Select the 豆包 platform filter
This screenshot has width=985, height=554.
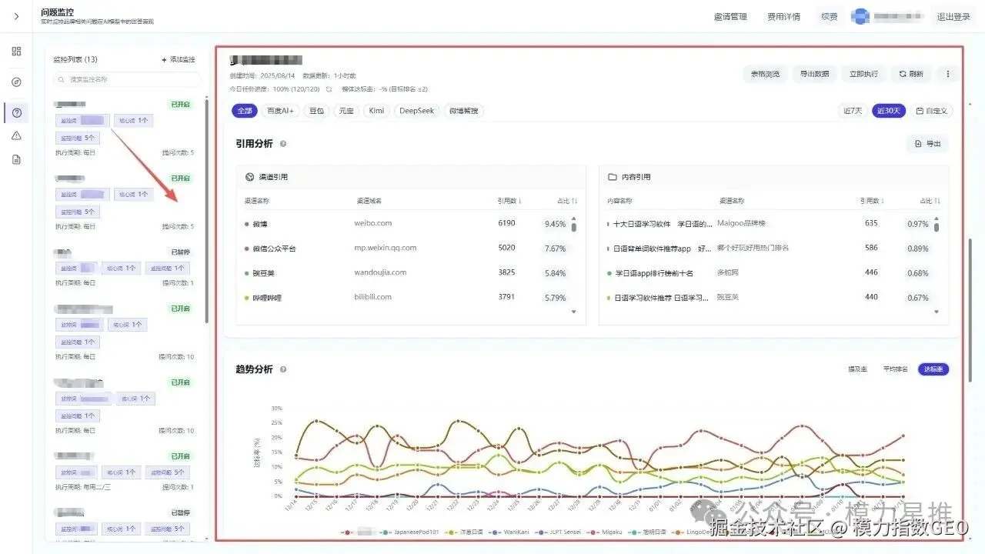click(x=316, y=111)
